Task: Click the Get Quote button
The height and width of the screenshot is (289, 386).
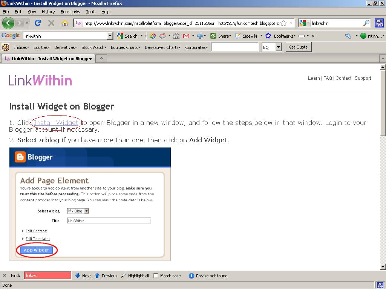Action: tap(299, 47)
